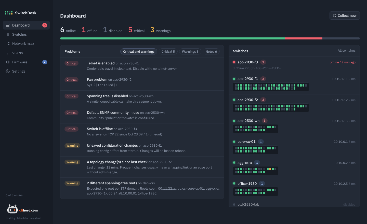
Task: Click the Settings gear icon
Action: tap(8, 71)
